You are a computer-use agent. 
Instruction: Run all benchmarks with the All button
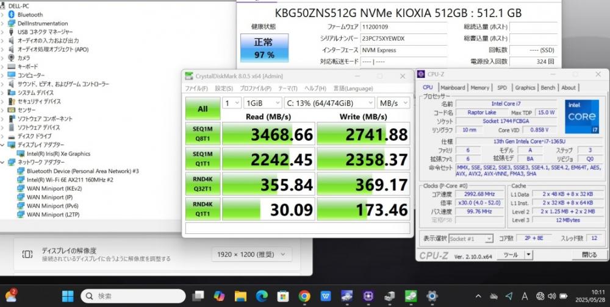pos(203,108)
